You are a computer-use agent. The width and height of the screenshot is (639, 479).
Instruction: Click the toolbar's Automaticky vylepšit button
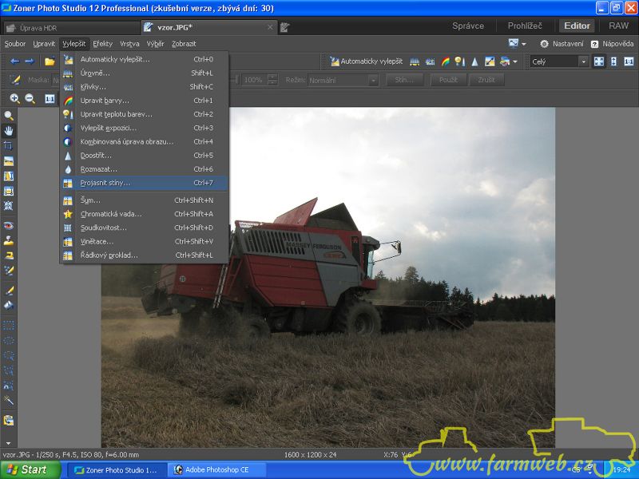(367, 61)
